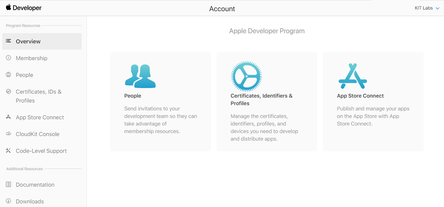This screenshot has height=207, width=444.
Task: Open the People card title
Action: click(x=133, y=96)
